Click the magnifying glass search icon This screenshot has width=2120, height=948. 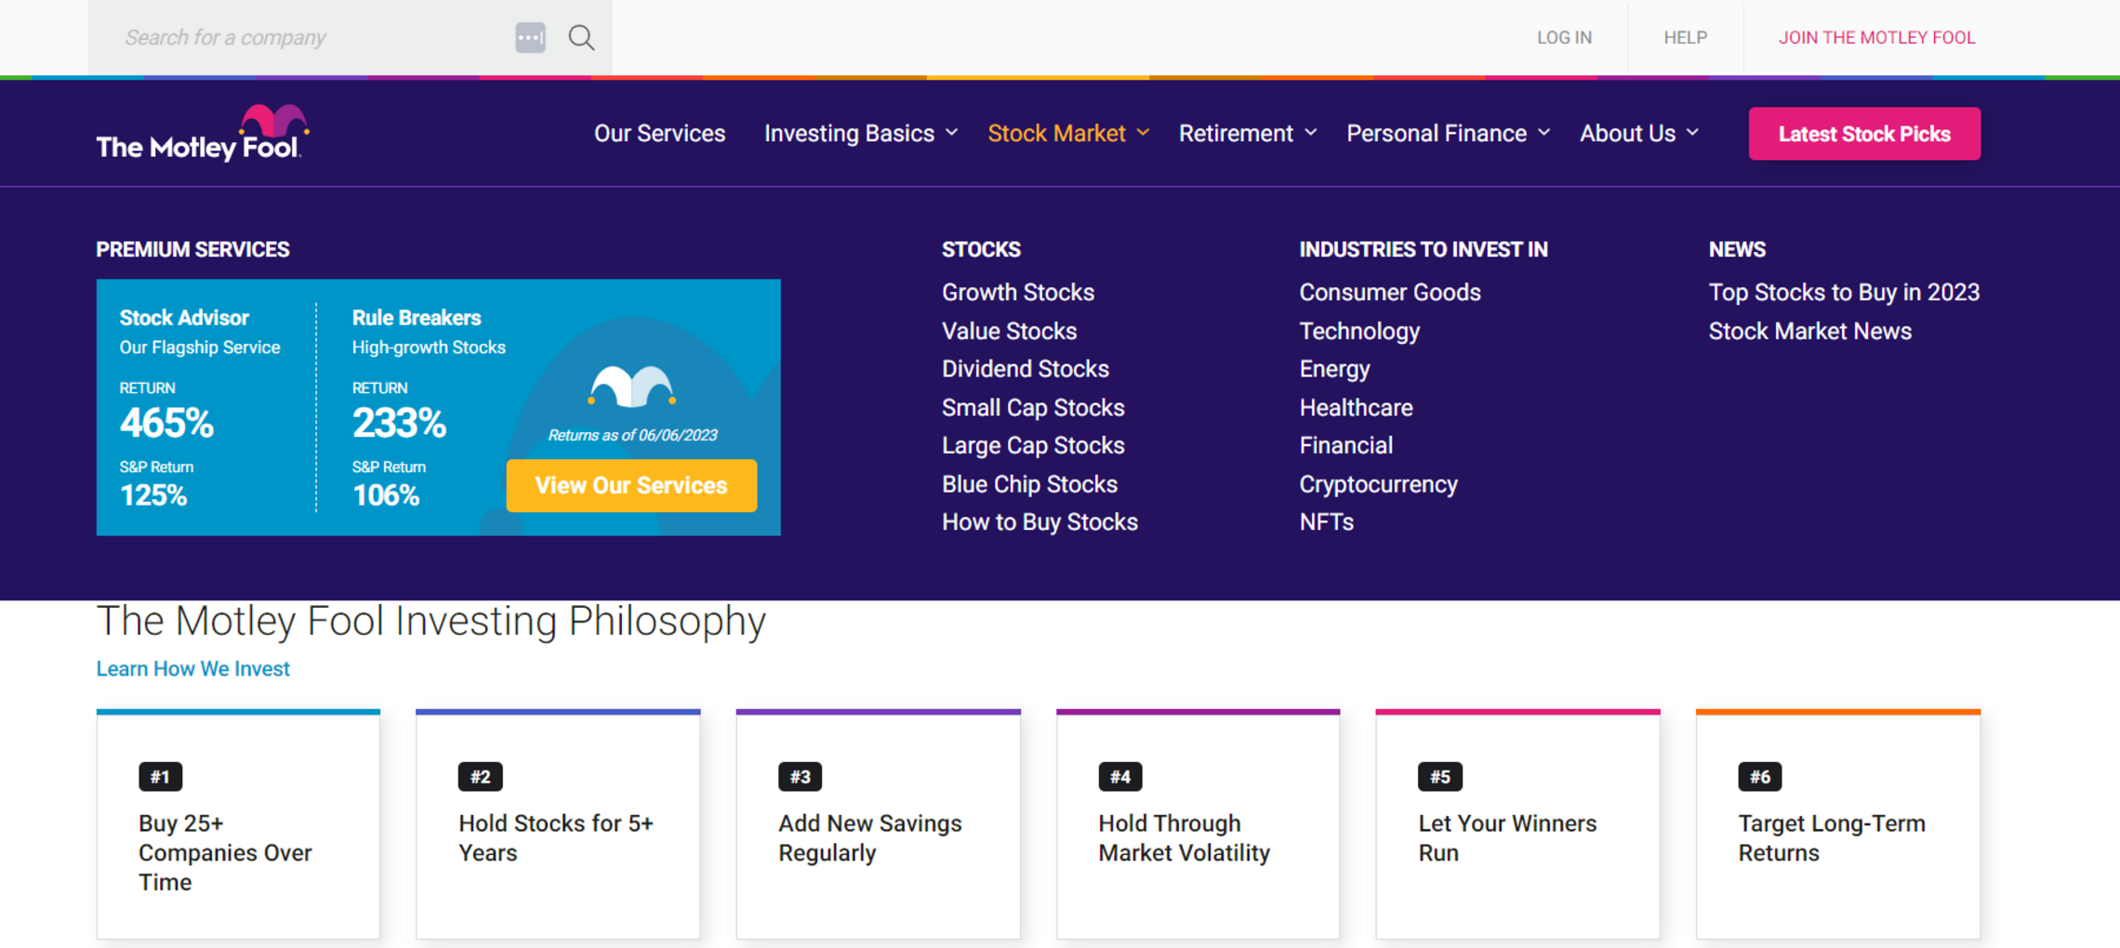point(581,38)
